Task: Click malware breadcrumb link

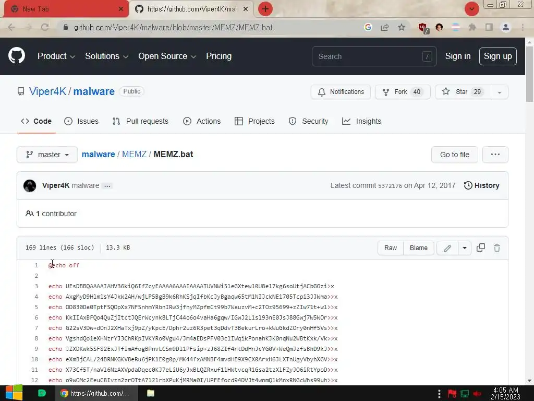Action: (98, 154)
